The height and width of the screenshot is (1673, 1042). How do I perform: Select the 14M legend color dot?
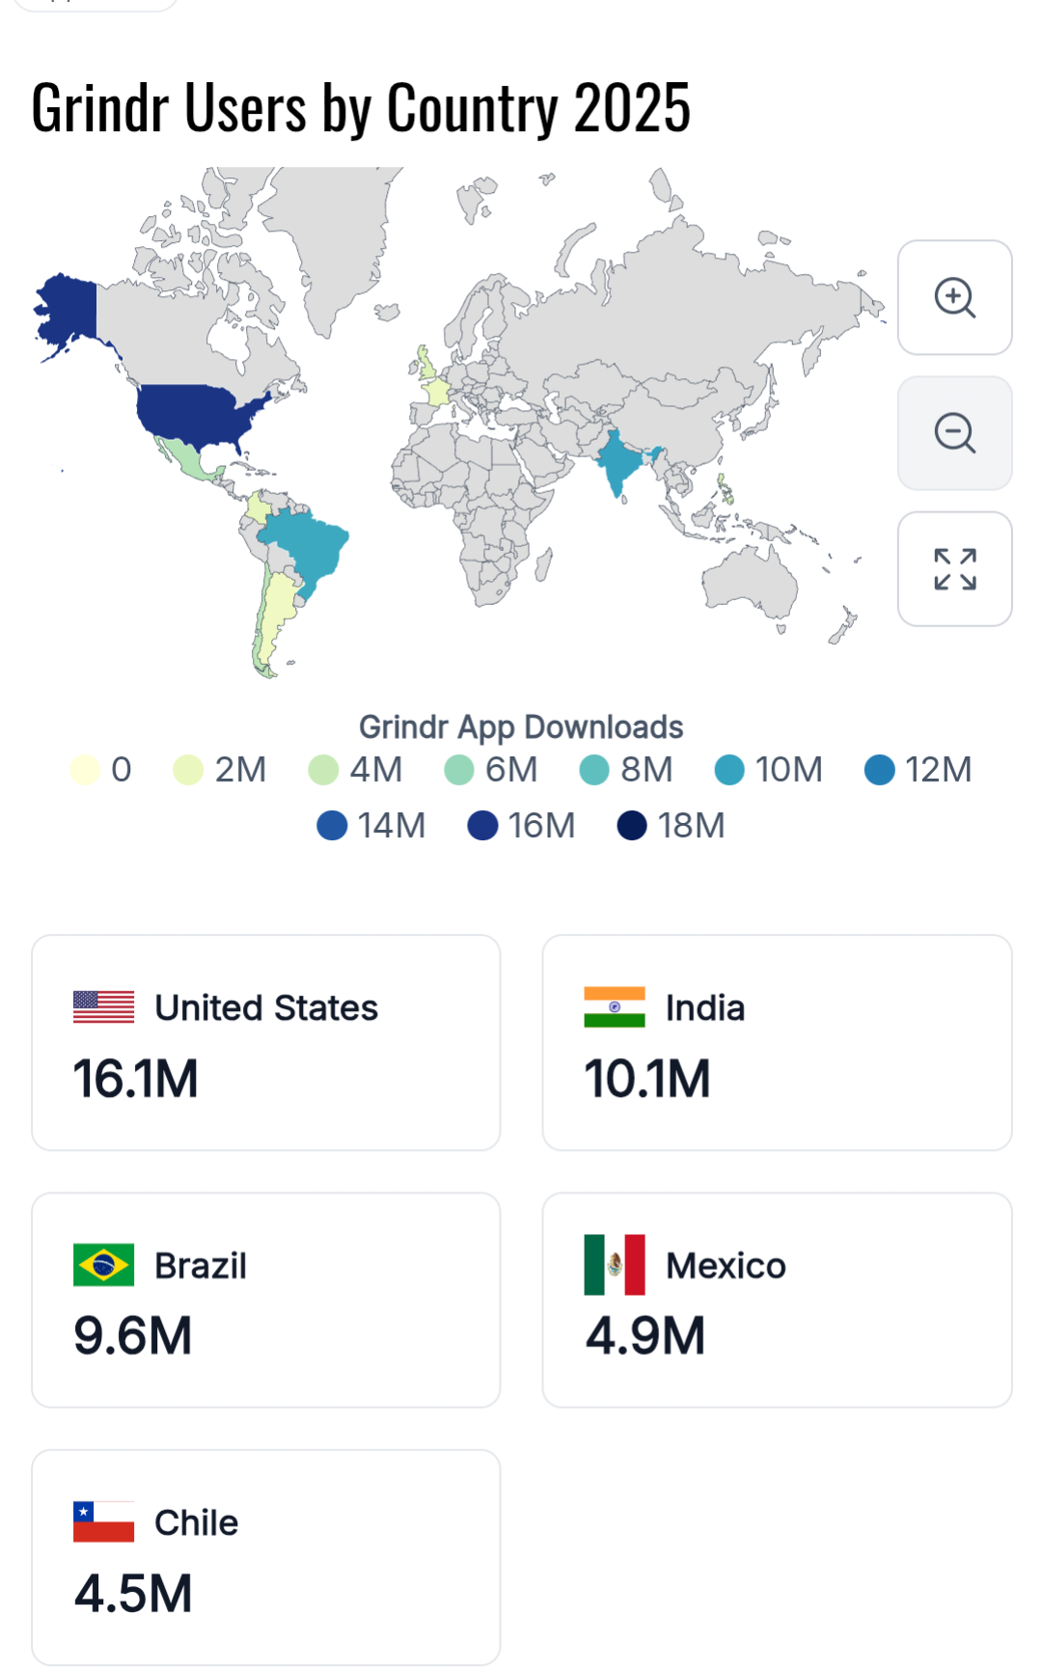[x=332, y=826]
